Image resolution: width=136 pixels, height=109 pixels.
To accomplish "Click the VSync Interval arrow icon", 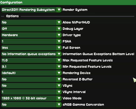I will tap(59, 92).
